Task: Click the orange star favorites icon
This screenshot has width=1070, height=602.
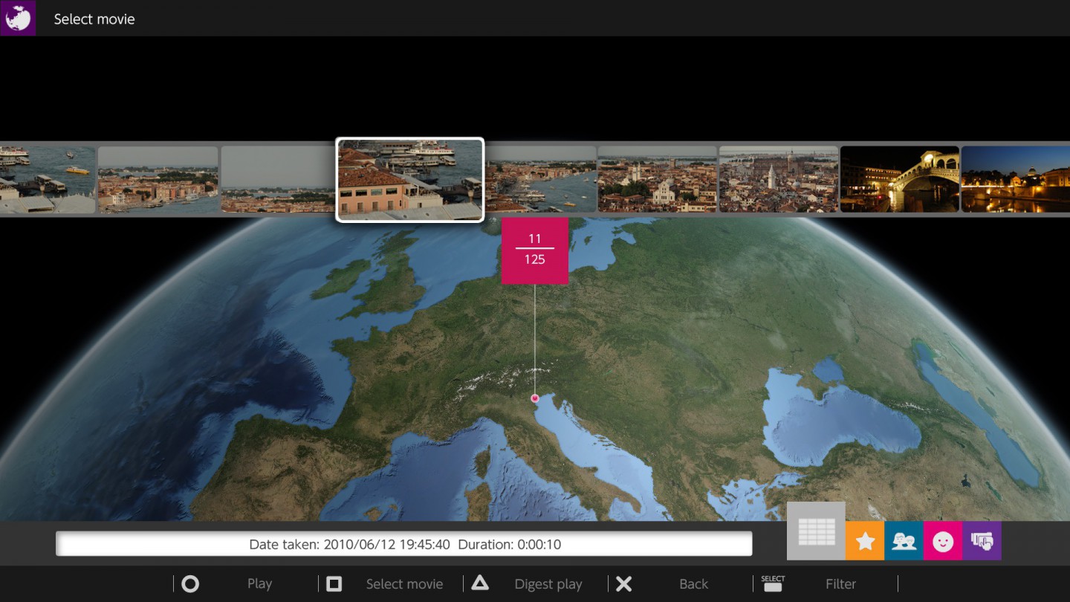Action: click(x=865, y=541)
